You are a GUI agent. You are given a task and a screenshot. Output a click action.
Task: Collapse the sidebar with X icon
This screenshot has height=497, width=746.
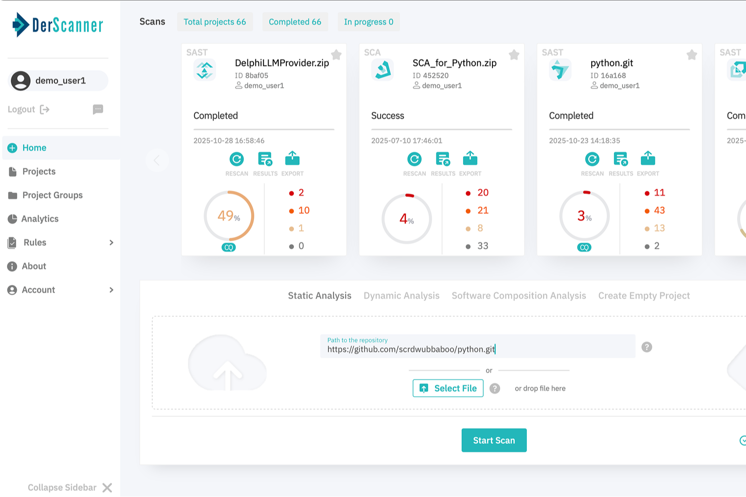[107, 487]
